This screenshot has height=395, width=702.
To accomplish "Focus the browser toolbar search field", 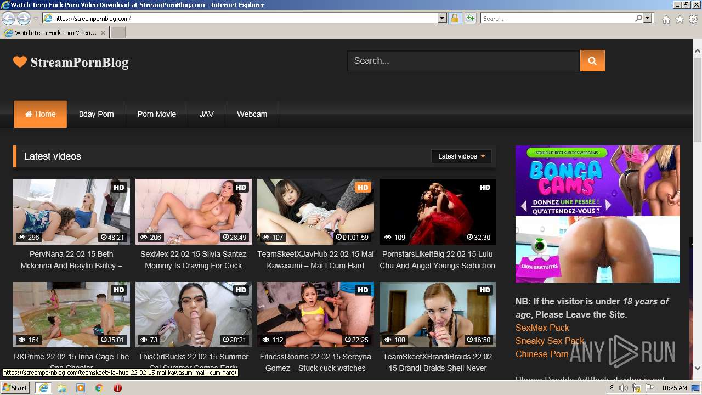I will [x=557, y=18].
